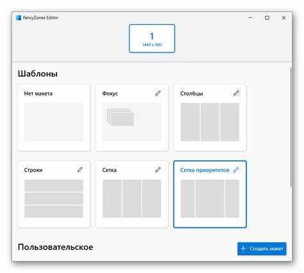Choose the Фокус layout preview
The height and width of the screenshot is (273, 304).
click(132, 122)
